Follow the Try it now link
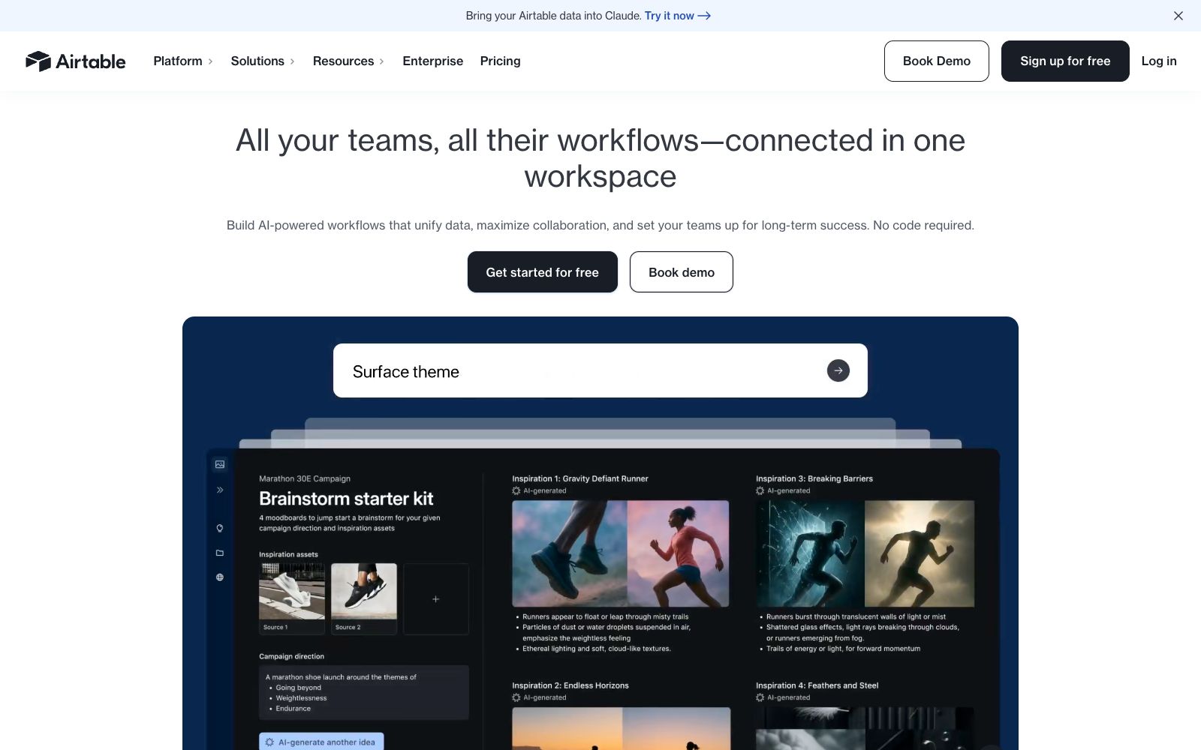The image size is (1201, 750). click(677, 16)
